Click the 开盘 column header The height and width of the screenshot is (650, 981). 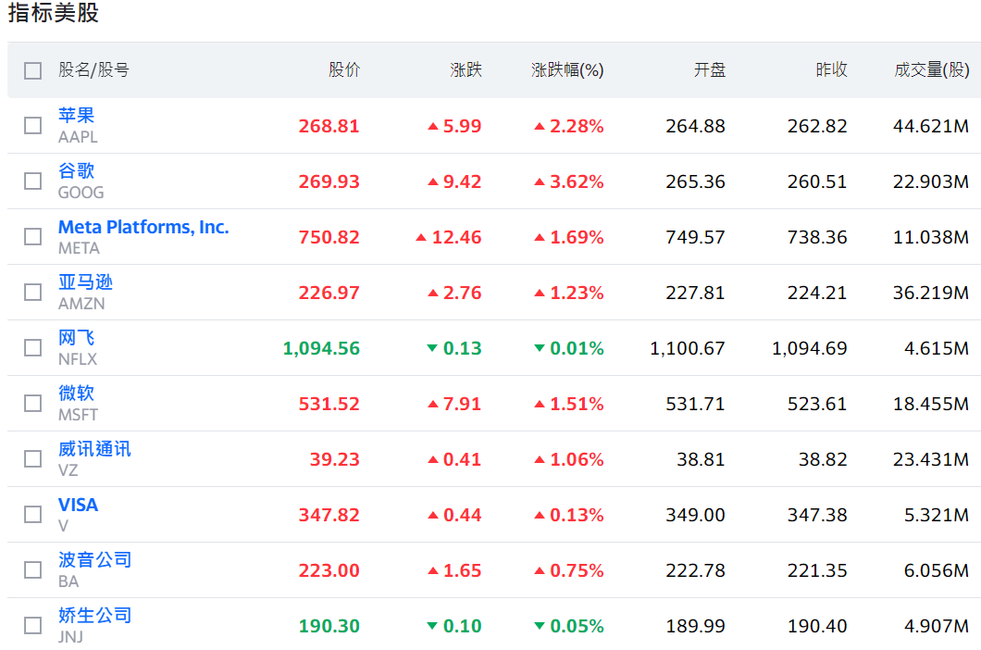710,70
